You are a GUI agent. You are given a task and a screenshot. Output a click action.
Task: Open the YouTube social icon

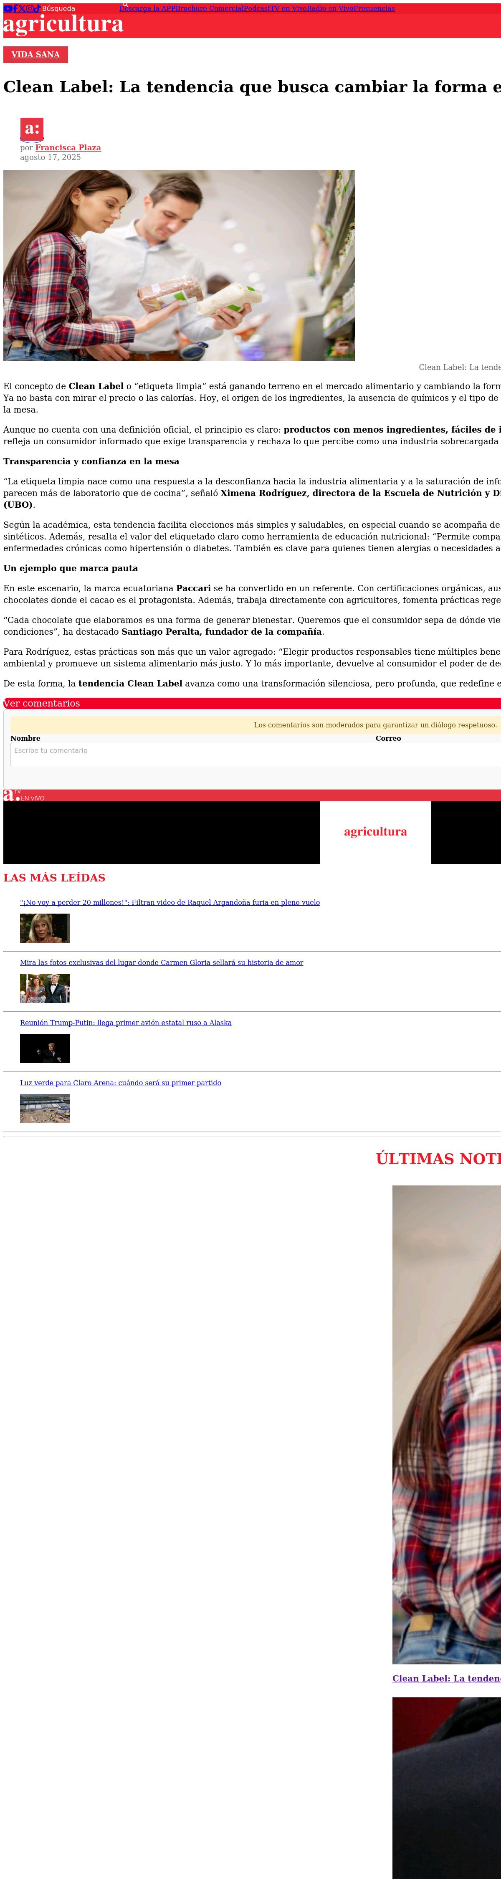pos(8,9)
